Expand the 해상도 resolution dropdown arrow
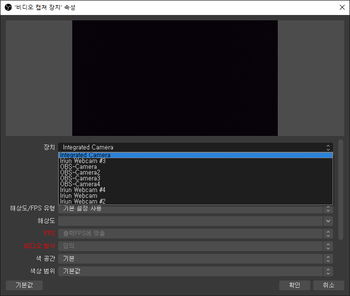The image size is (350, 296). point(328,221)
